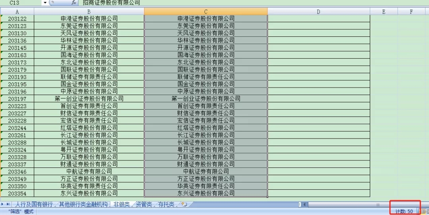429x215 pixels.
Task: Click 长城证券股份有限公司 in column B
Action: [89, 142]
